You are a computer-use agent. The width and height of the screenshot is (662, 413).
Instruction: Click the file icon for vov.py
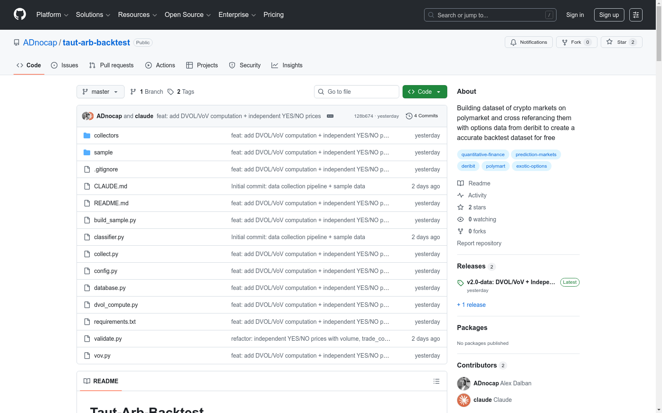pos(87,356)
